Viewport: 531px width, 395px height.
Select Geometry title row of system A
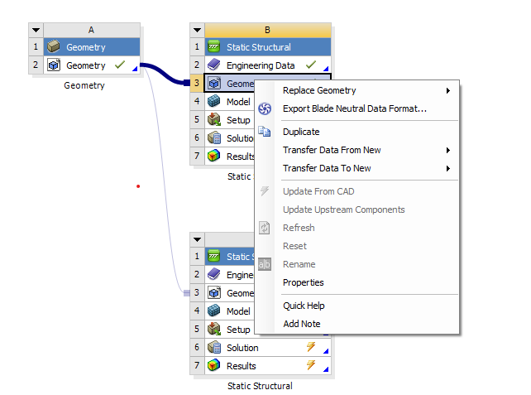click(92, 47)
